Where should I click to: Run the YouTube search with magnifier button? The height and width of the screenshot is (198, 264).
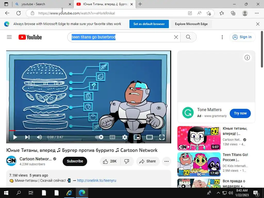[x=188, y=37]
